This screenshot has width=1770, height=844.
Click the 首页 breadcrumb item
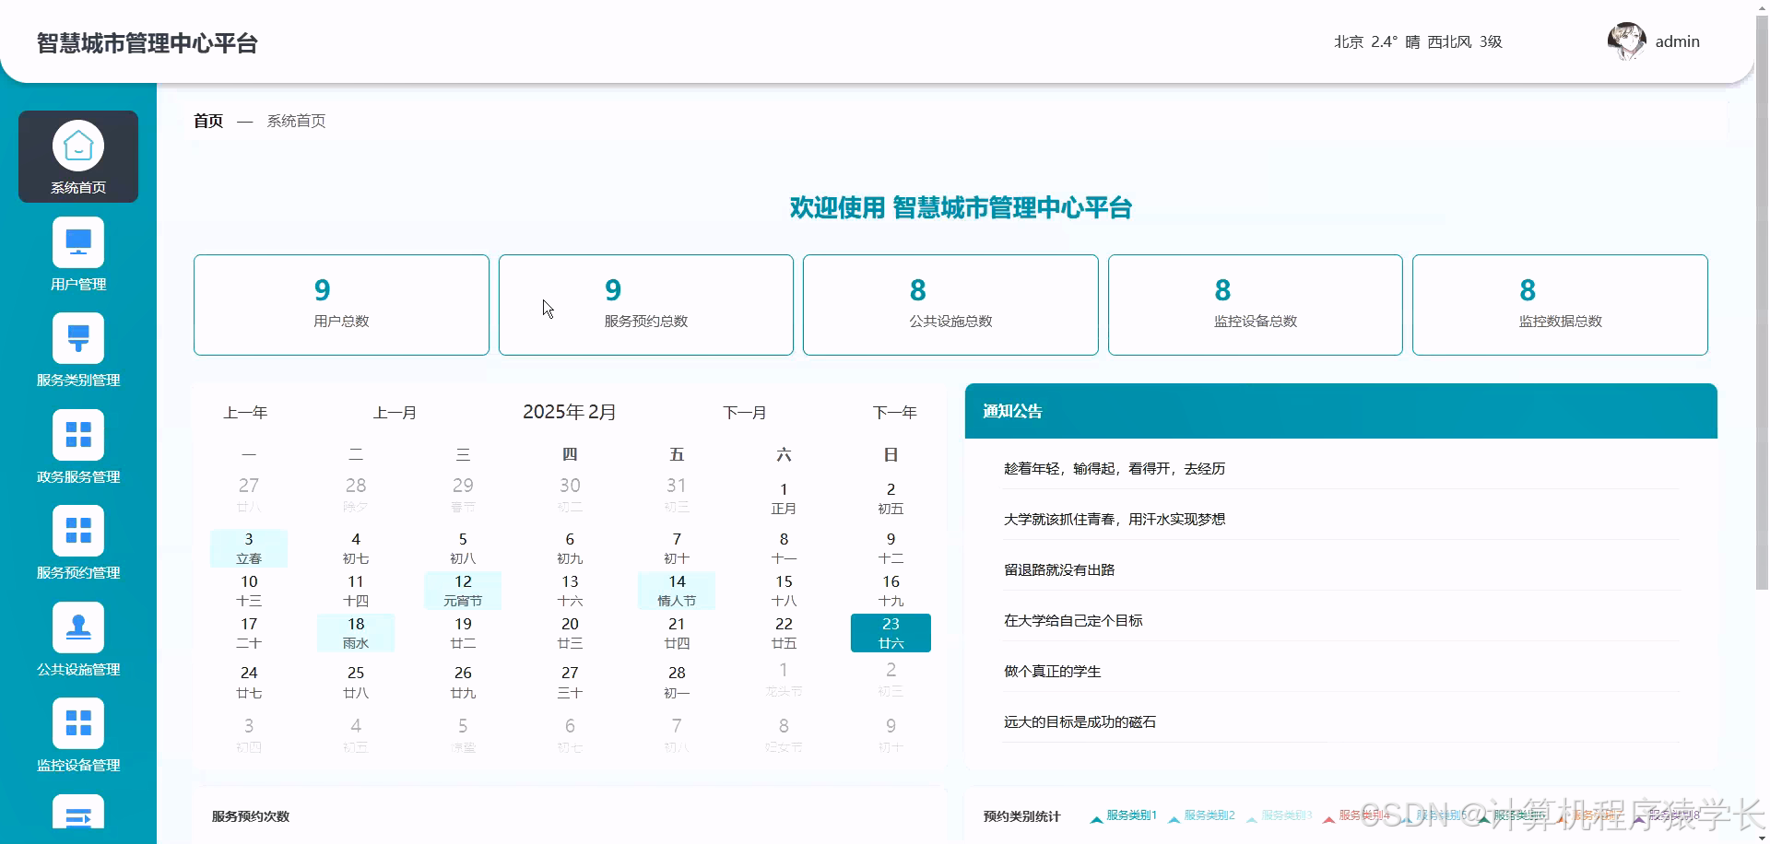click(x=206, y=120)
